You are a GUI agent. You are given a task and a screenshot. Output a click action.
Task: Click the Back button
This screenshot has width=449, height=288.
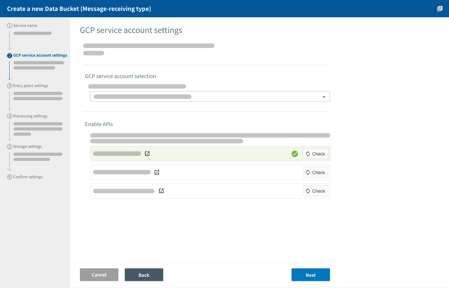144,275
